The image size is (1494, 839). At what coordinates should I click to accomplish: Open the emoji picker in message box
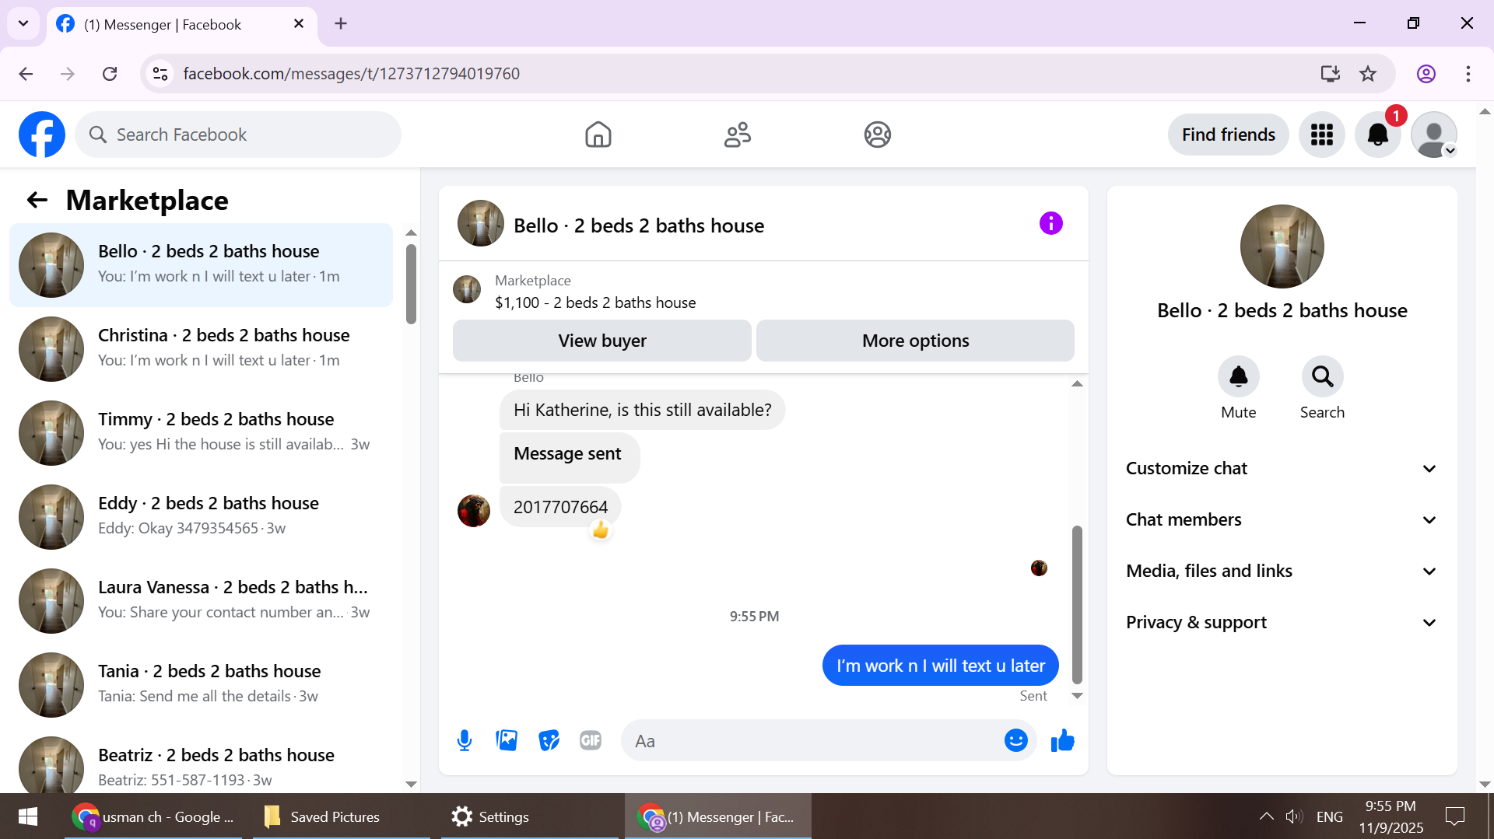[x=1015, y=740]
